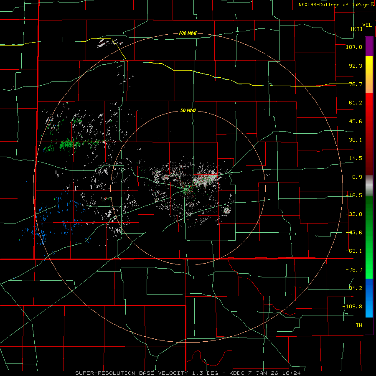Pick the yellow-orange segment of the velocity scale
The height and width of the screenshot is (376, 376).
tap(369, 74)
